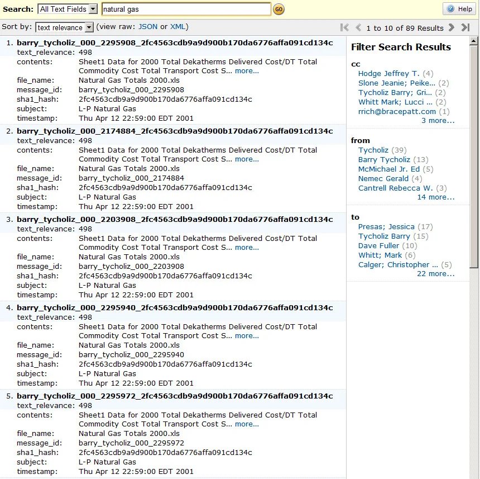The height and width of the screenshot is (479, 480).
Task: Open the Sort by relevance dropdown
Action: tap(64, 27)
